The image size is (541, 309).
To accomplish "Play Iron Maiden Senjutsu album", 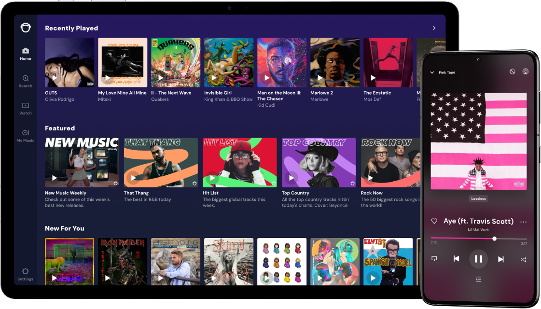I will pyautogui.click(x=108, y=278).
